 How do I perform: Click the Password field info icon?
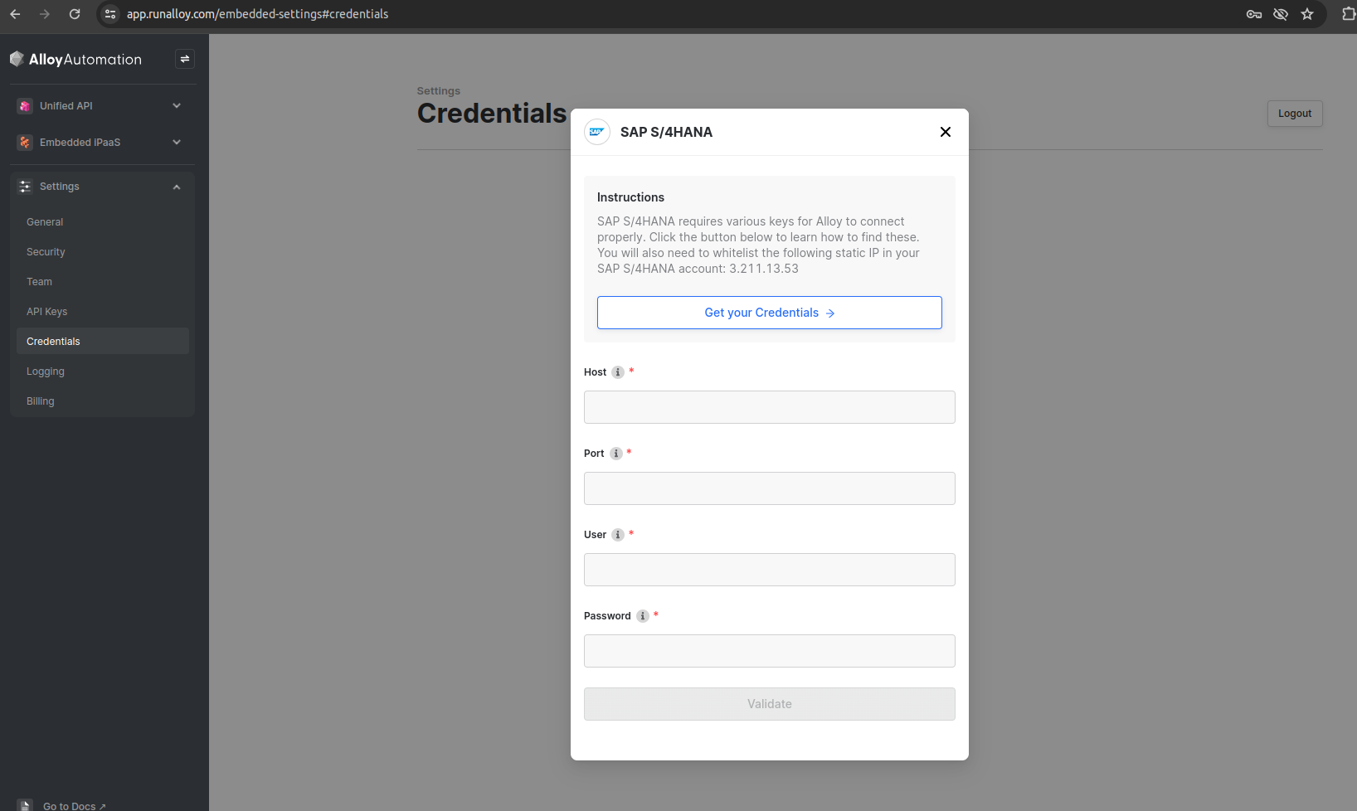[x=642, y=616]
